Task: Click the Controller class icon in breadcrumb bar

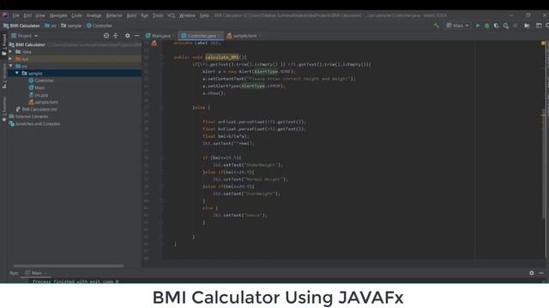Action: pos(89,26)
